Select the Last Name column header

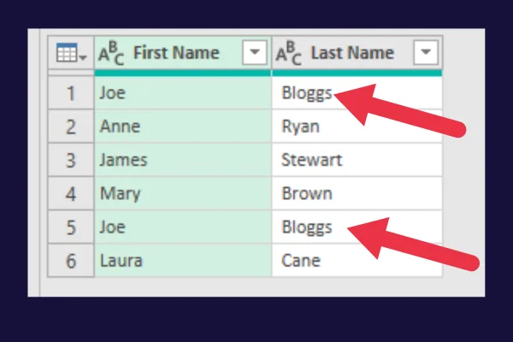pos(357,53)
